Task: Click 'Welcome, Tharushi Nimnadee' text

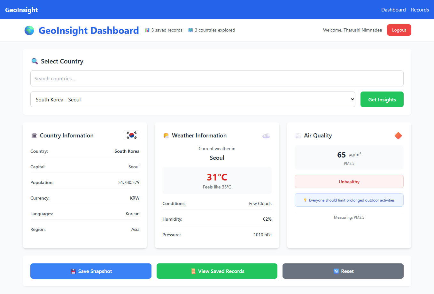Action: click(353, 30)
